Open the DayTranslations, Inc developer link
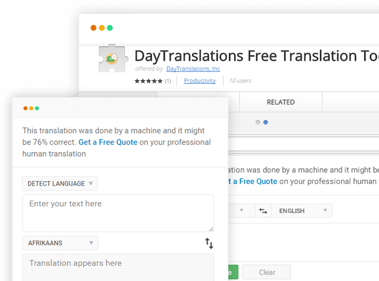 [x=193, y=69]
